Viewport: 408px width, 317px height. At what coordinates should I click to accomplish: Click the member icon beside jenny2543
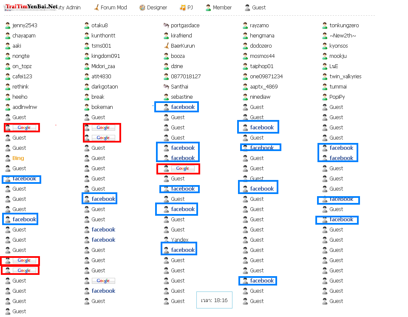pos(8,25)
